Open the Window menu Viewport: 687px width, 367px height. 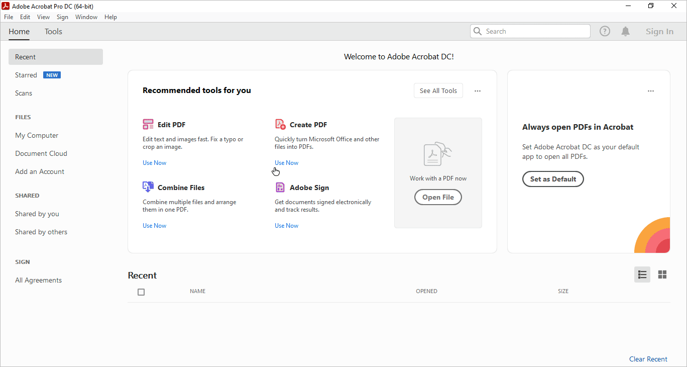point(86,17)
